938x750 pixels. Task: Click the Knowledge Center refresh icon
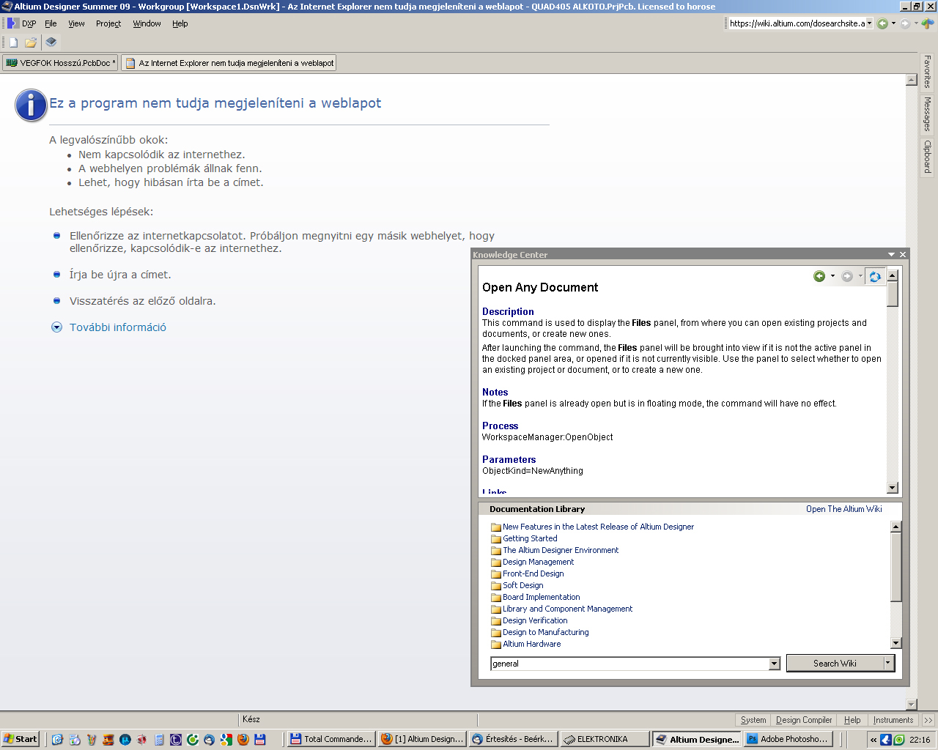874,276
